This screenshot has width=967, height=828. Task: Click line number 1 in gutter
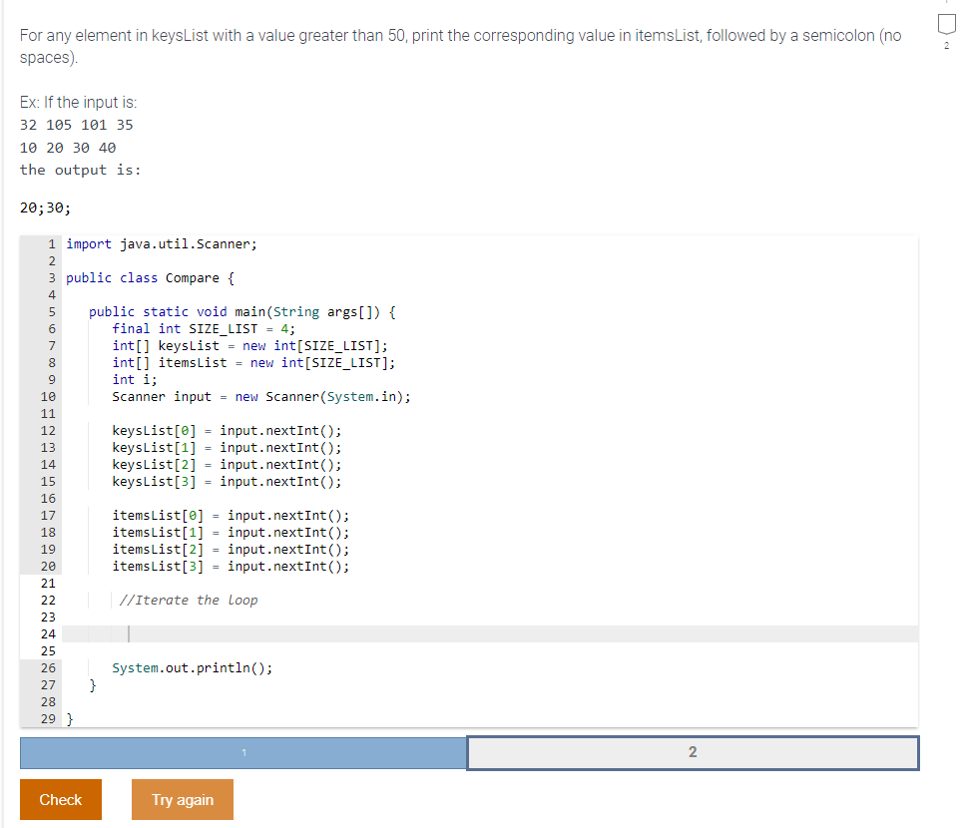tap(52, 244)
